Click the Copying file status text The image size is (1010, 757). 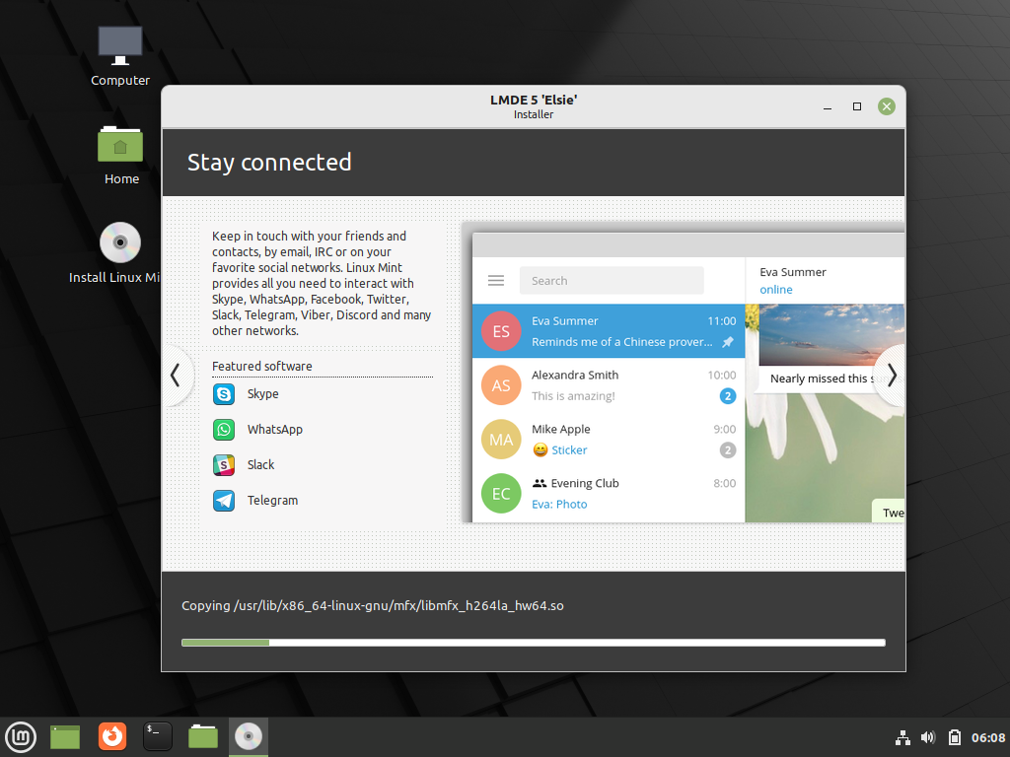[372, 606]
